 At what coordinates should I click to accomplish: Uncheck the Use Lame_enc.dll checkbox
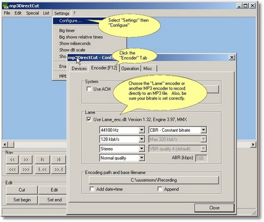[89, 120]
